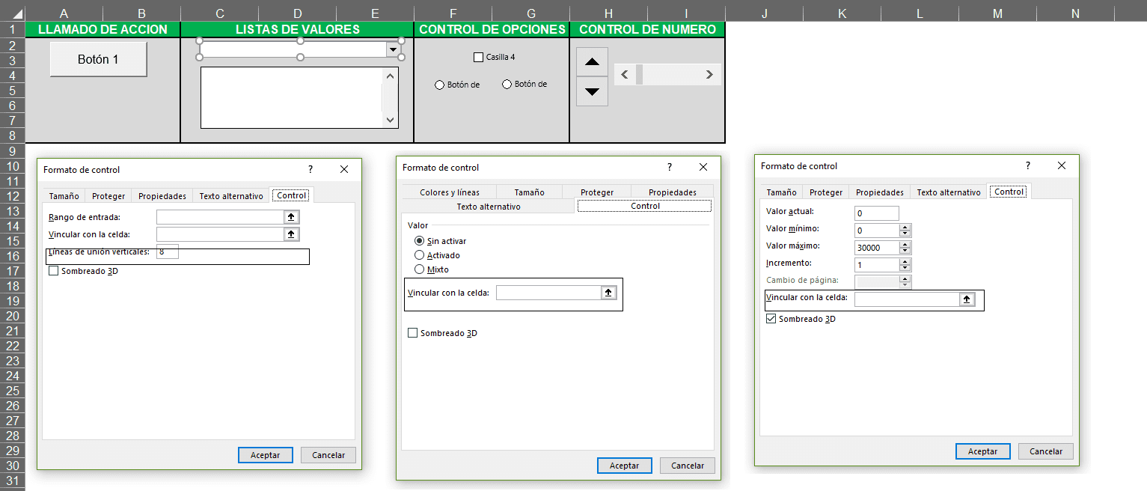The height and width of the screenshot is (491, 1147).
Task: Open the worksheet combo box dropdown
Action: coord(393,48)
